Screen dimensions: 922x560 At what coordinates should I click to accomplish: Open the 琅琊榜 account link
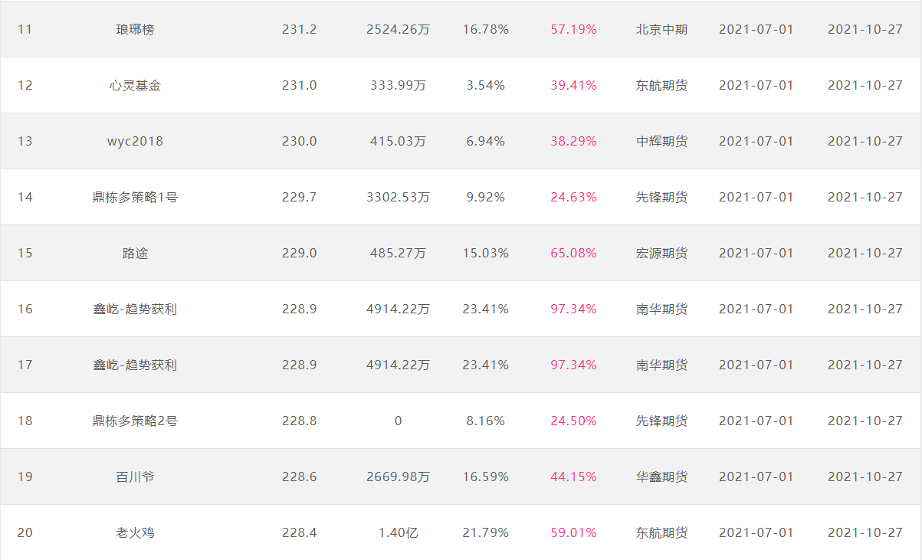[x=135, y=29]
